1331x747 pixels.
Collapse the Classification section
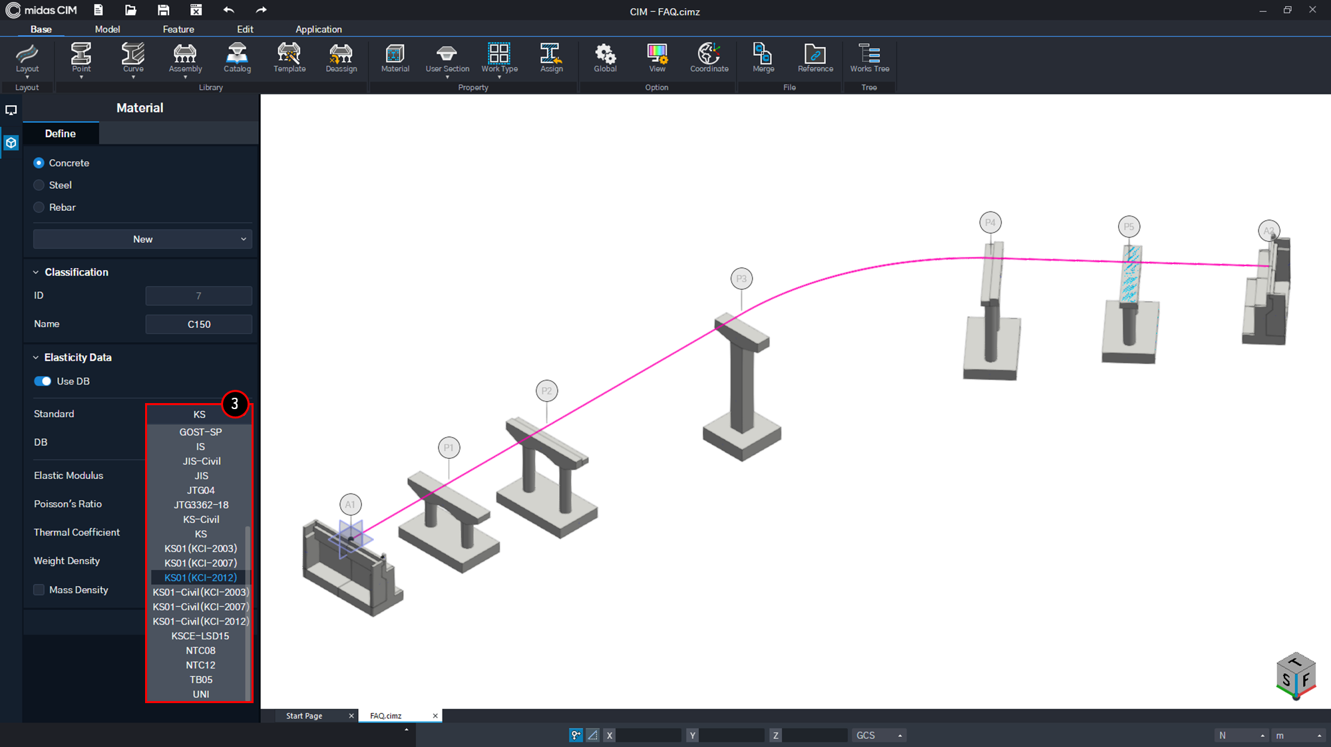(x=36, y=272)
